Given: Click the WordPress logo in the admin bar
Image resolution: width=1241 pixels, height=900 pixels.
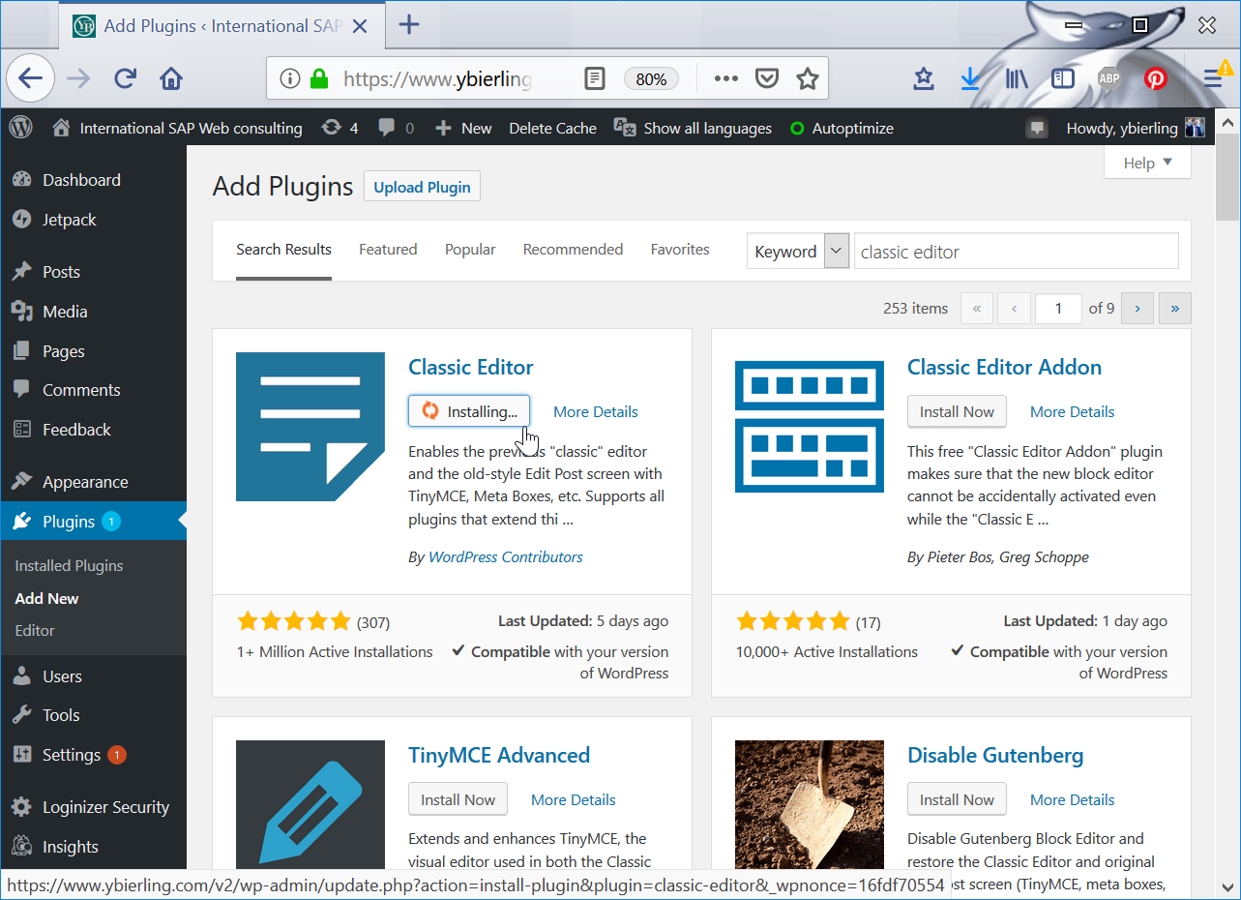Looking at the screenshot, I should point(20,127).
